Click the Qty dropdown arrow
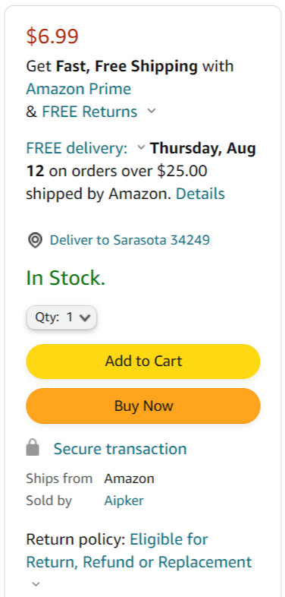Screen dimensions: 285x597 (84, 317)
